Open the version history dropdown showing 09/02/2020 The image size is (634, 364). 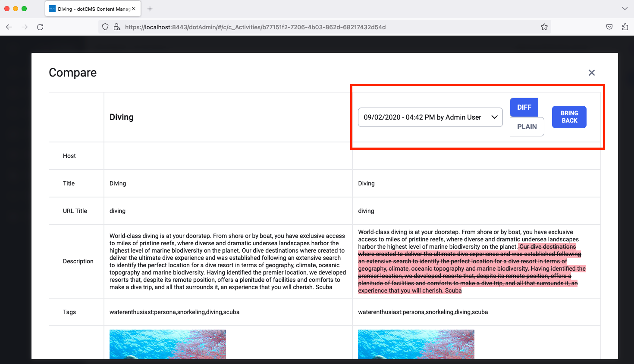(x=430, y=117)
